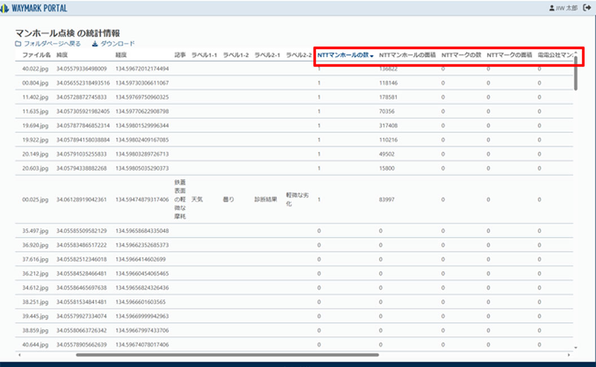This screenshot has height=367, width=596.
Task: Click the vertical scrollbar thumb
Action: (576, 73)
